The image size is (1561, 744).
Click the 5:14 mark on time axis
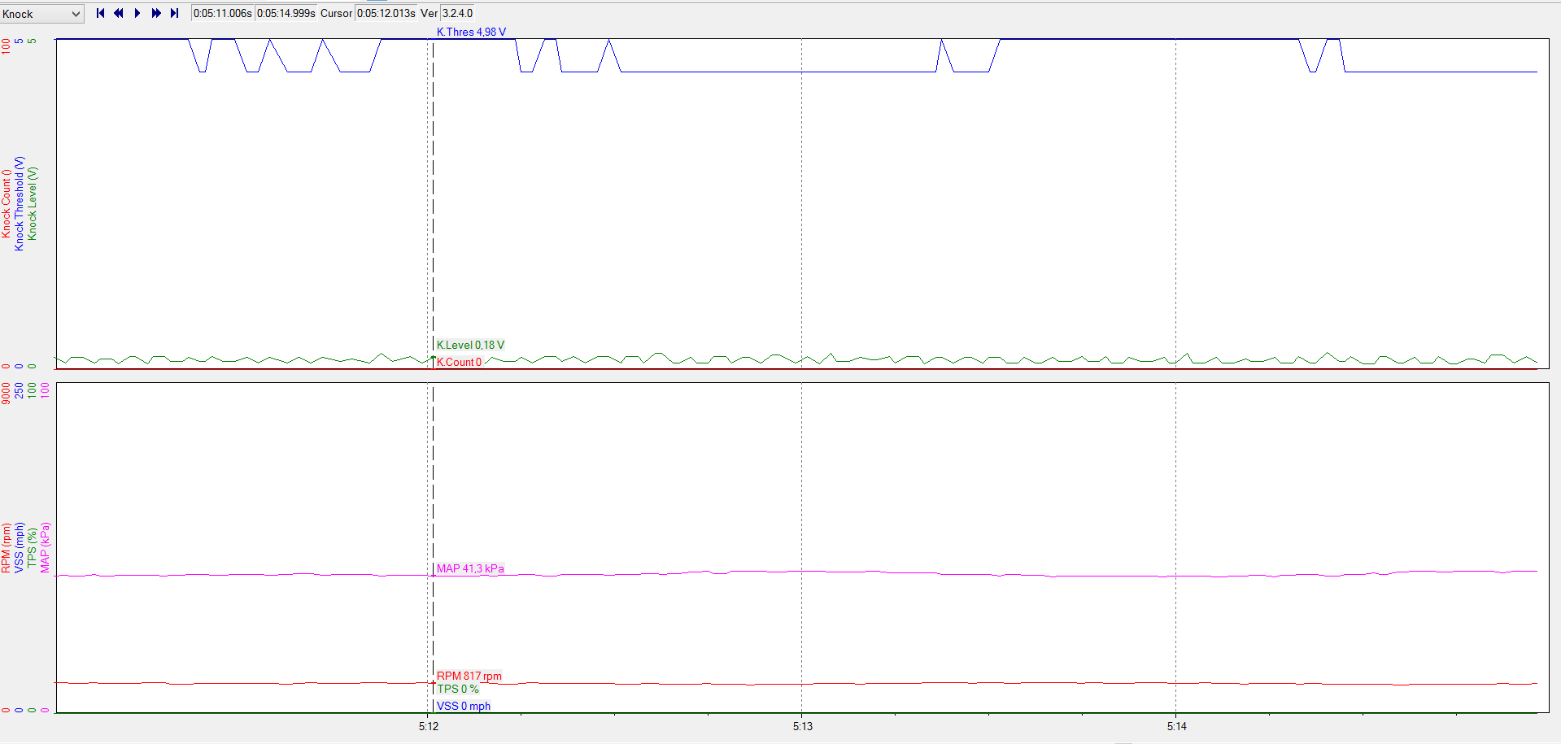click(x=1176, y=726)
